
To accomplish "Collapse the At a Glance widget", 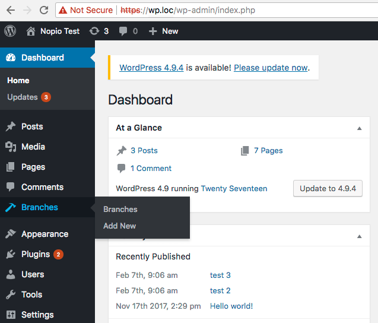I will (x=359, y=128).
